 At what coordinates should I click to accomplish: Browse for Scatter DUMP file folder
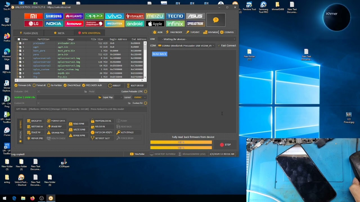pos(100,97)
